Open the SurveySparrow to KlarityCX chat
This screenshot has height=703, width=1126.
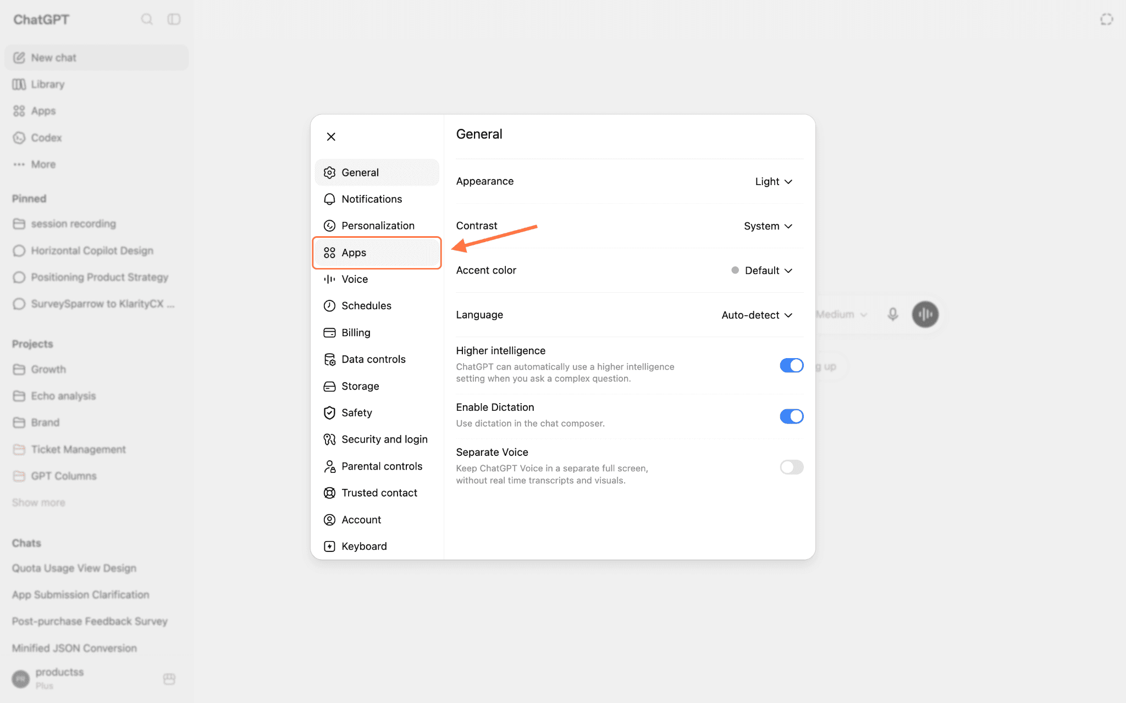coord(96,304)
